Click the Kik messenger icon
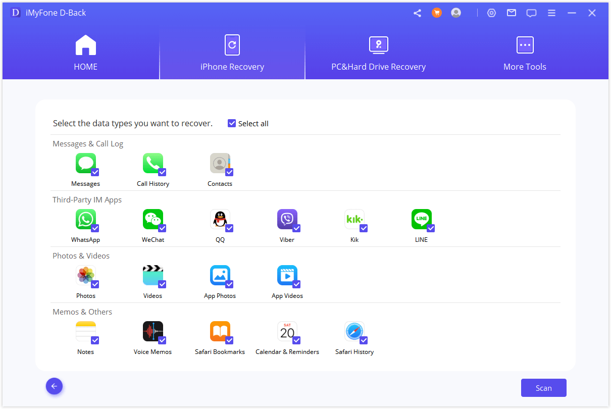611x409 pixels. [354, 219]
